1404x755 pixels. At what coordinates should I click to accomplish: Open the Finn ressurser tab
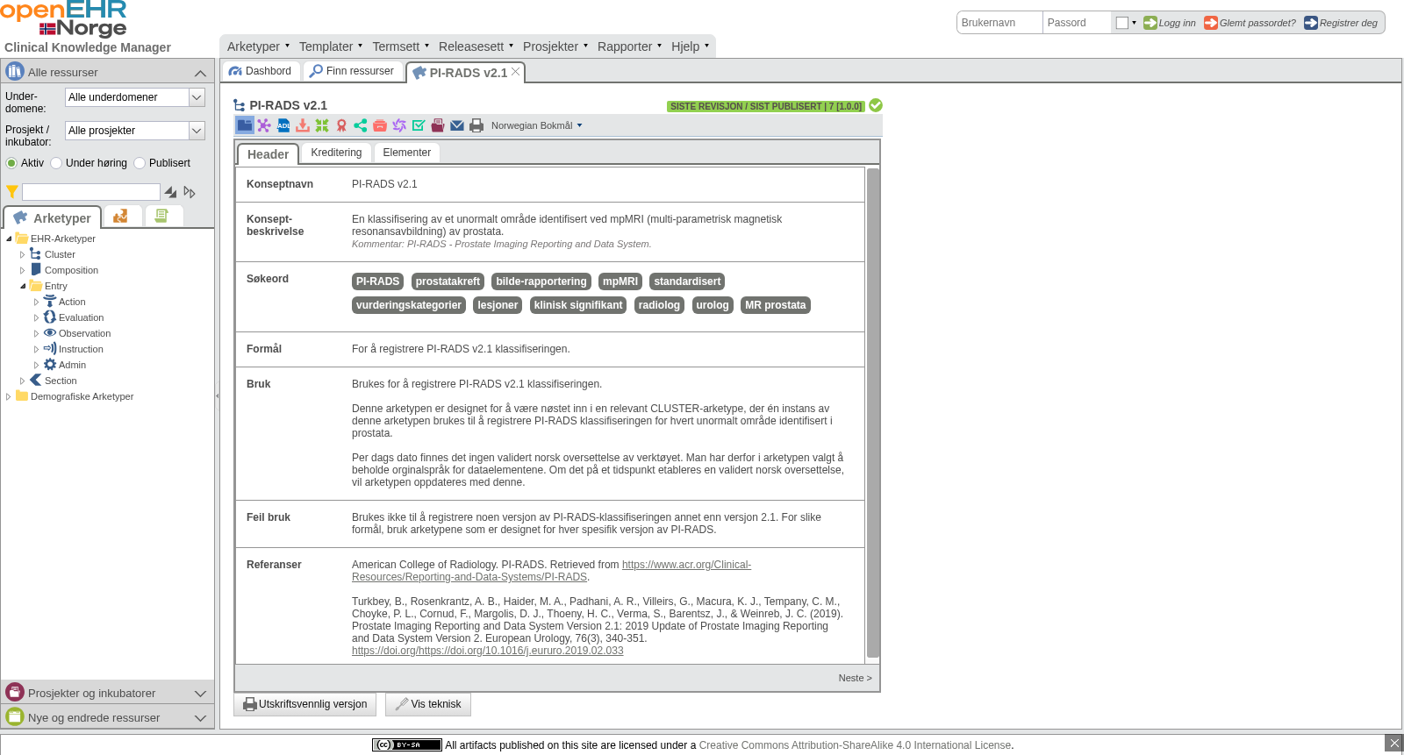pyautogui.click(x=353, y=71)
